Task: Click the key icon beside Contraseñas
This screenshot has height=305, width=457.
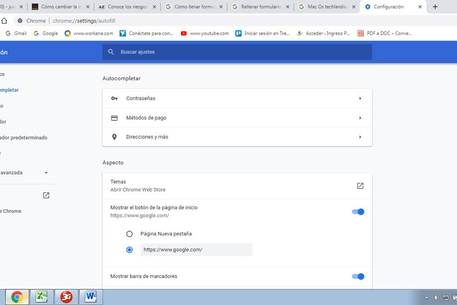Action: 115,98
